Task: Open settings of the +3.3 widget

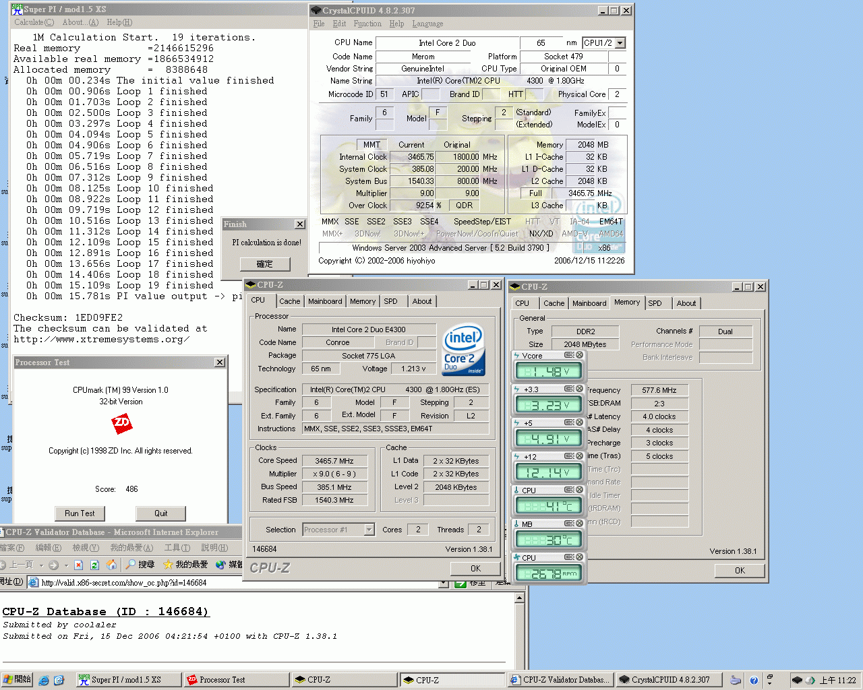Action: tap(569, 389)
